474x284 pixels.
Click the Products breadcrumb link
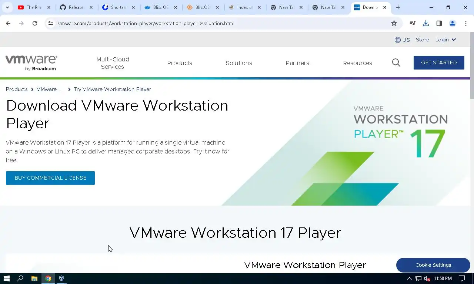coord(17,89)
